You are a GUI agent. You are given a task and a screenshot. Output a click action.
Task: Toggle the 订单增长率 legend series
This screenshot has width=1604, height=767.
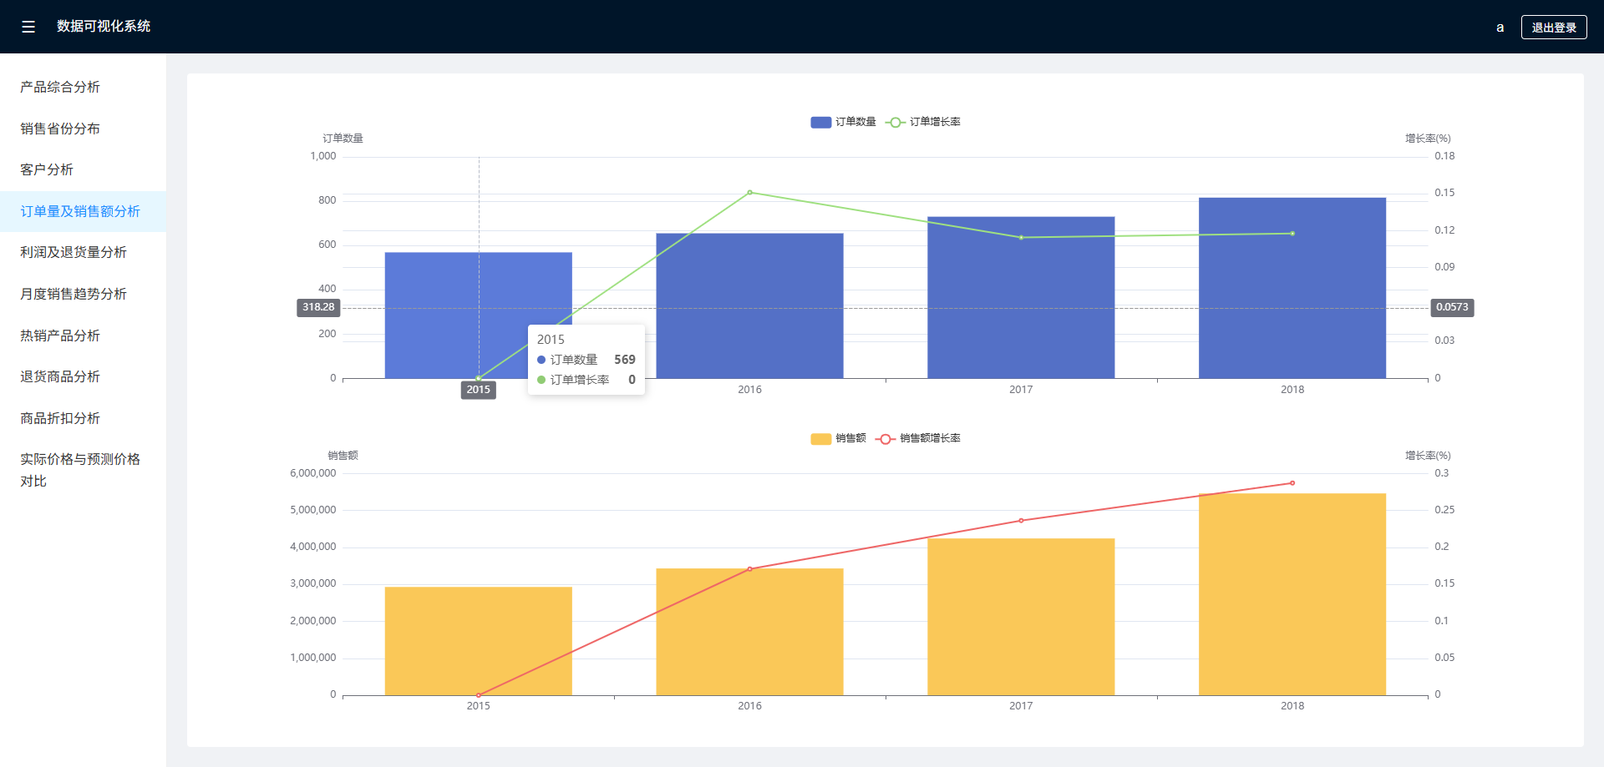(x=922, y=122)
